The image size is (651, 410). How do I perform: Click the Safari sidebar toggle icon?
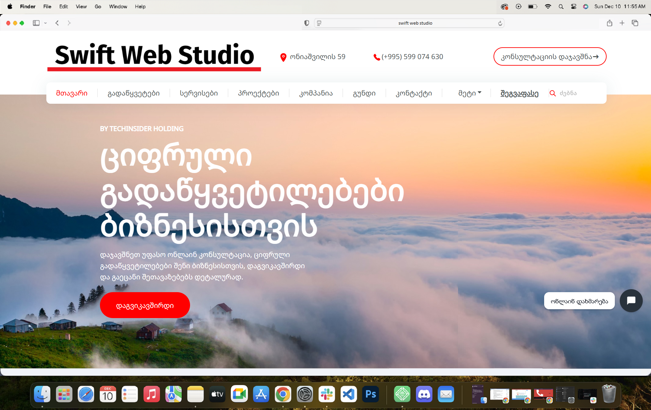tap(36, 23)
